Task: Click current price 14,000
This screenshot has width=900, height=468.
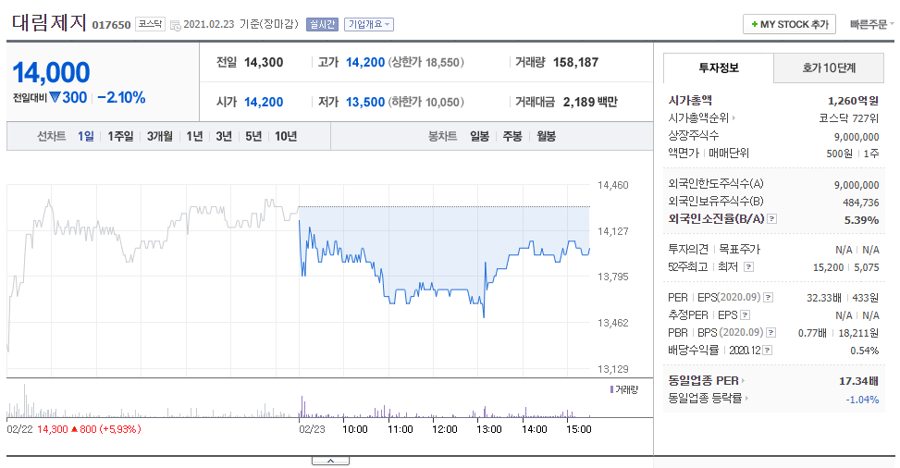Action: coord(51,73)
